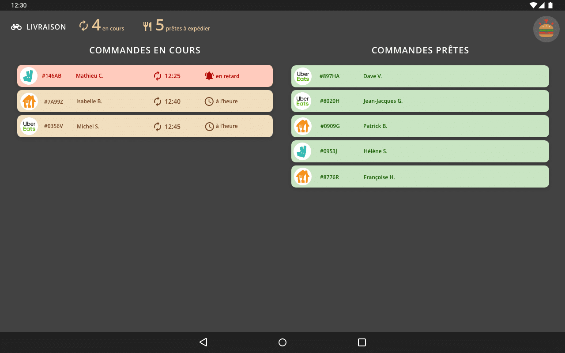
Task: Click the fork and knife icon by 5
Action: tap(147, 26)
